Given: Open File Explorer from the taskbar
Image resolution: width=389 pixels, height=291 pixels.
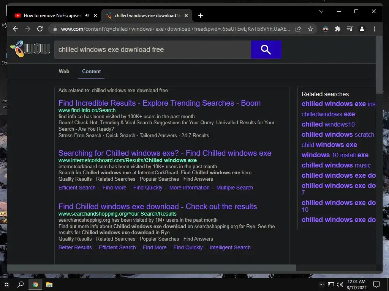Looking at the screenshot, I should click(49, 285).
